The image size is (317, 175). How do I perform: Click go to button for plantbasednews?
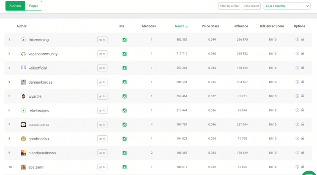pyautogui.click(x=102, y=153)
